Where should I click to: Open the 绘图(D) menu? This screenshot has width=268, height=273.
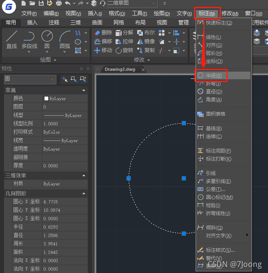(x=162, y=13)
